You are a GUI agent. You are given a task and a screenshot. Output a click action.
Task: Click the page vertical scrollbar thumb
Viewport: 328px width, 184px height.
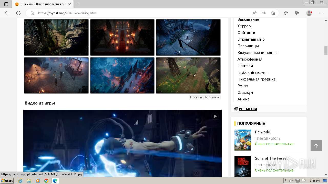click(x=326, y=50)
